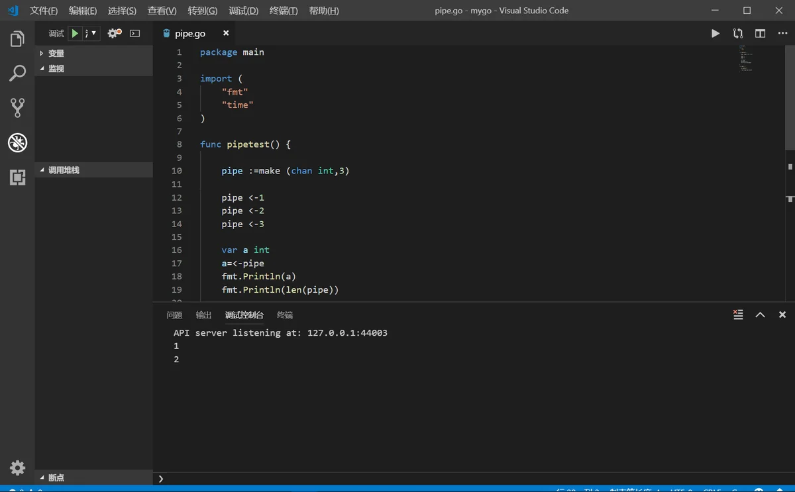Open the 查看(V) menu
The width and height of the screenshot is (795, 492).
[x=162, y=11]
